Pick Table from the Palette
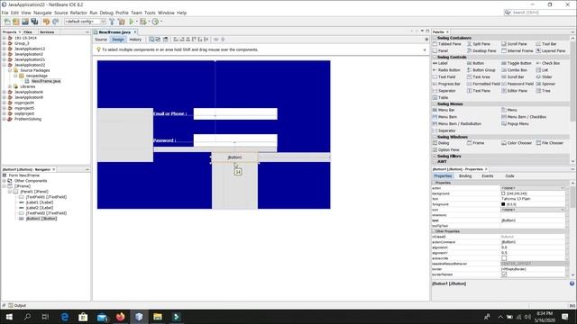Screen dimensions: 577x324 (441, 97)
